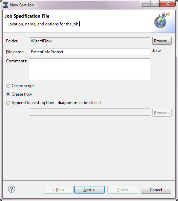Click the help question mark icon
The image size is (178, 201).
[x=12, y=189]
